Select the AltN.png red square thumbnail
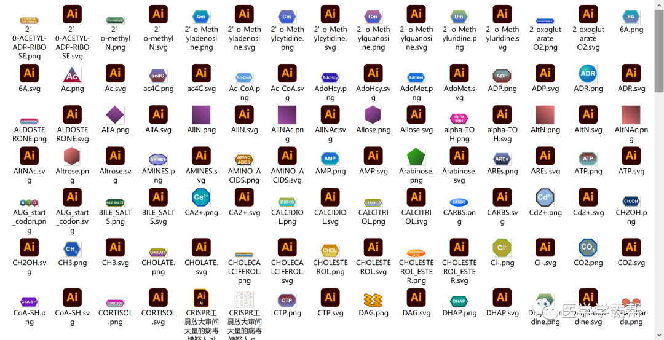Image resolution: width=664 pixels, height=340 pixels. coord(545,115)
